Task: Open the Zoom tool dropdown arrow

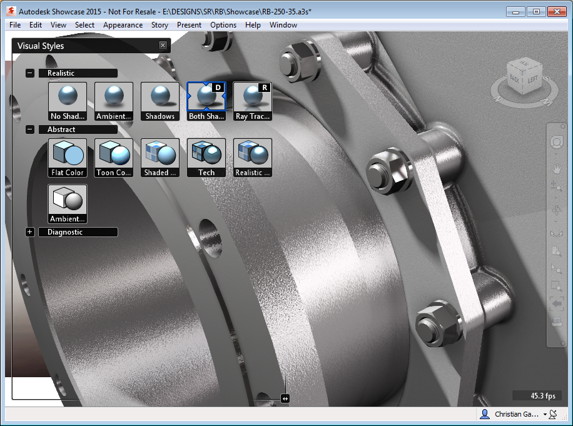Action: pos(556,198)
